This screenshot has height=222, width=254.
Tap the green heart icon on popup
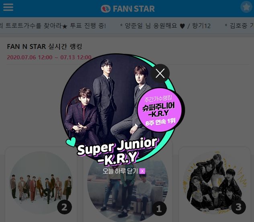[x=71, y=142]
